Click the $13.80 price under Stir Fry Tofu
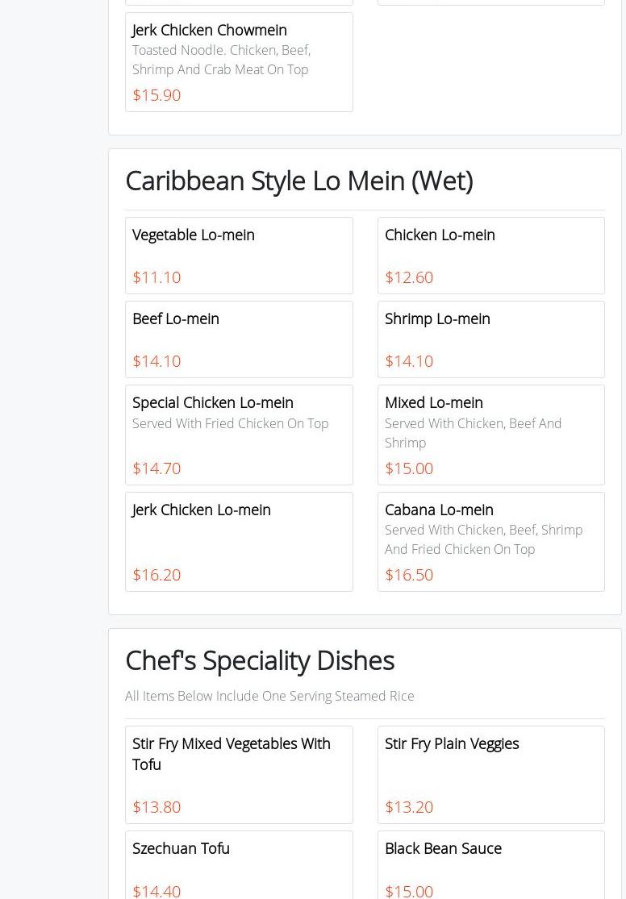This screenshot has height=899, width=626. (156, 807)
